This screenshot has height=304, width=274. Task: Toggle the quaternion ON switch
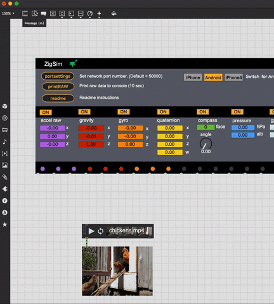[x=163, y=111]
